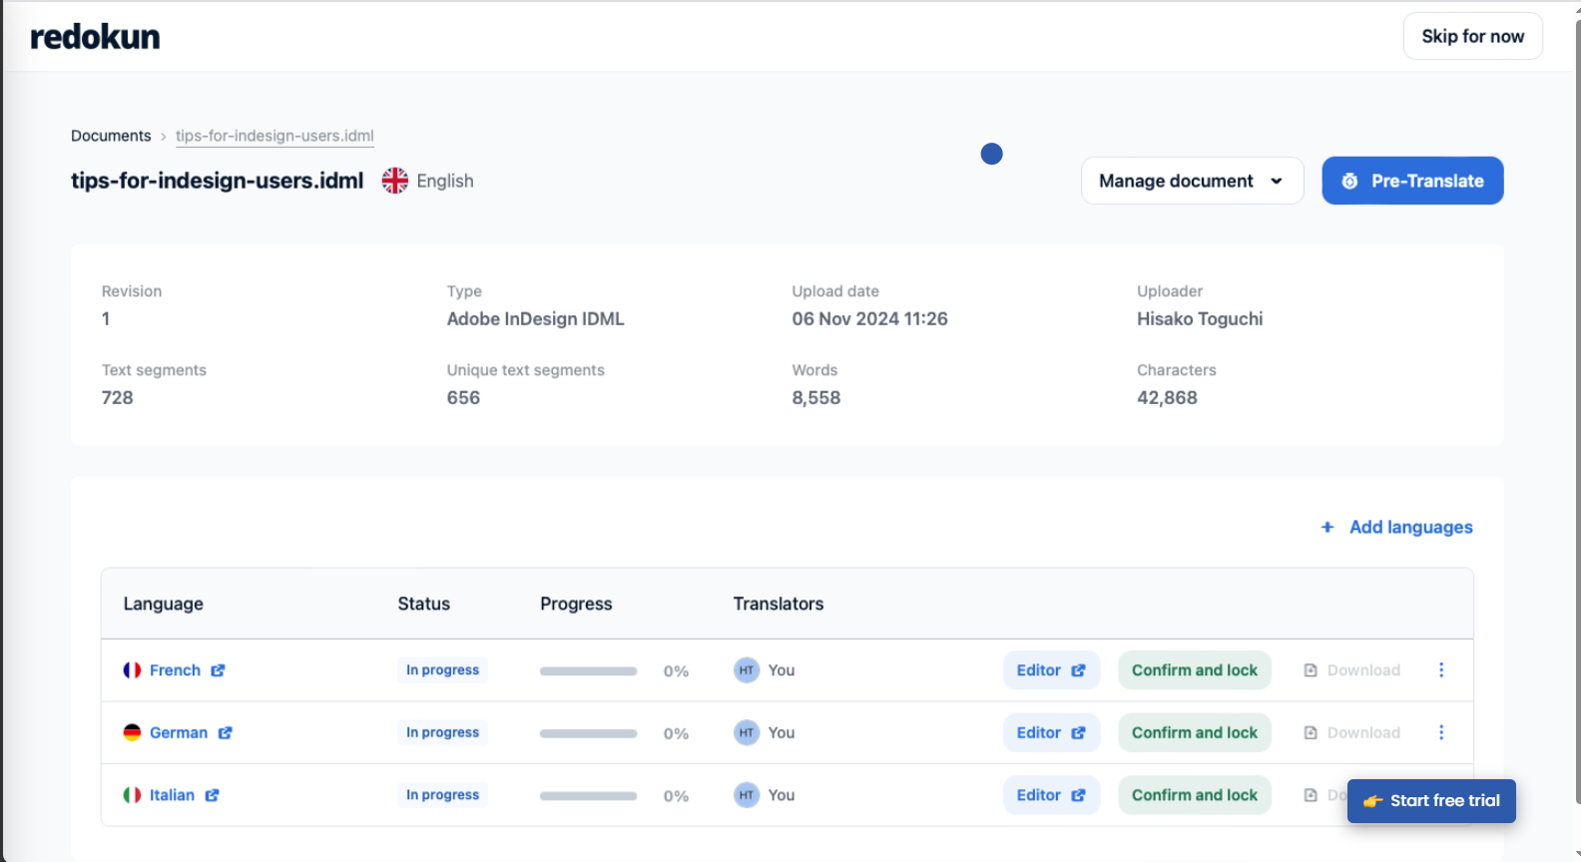Confirm and lock the French translation
The image size is (1581, 862).
[1194, 670]
